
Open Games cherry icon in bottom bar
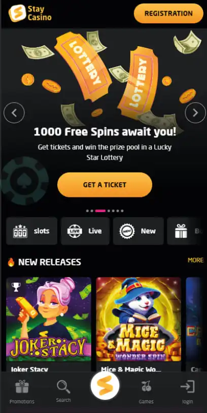(x=146, y=387)
